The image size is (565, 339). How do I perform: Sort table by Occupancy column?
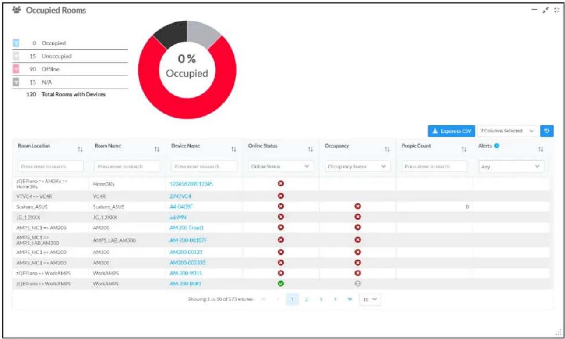click(387, 150)
